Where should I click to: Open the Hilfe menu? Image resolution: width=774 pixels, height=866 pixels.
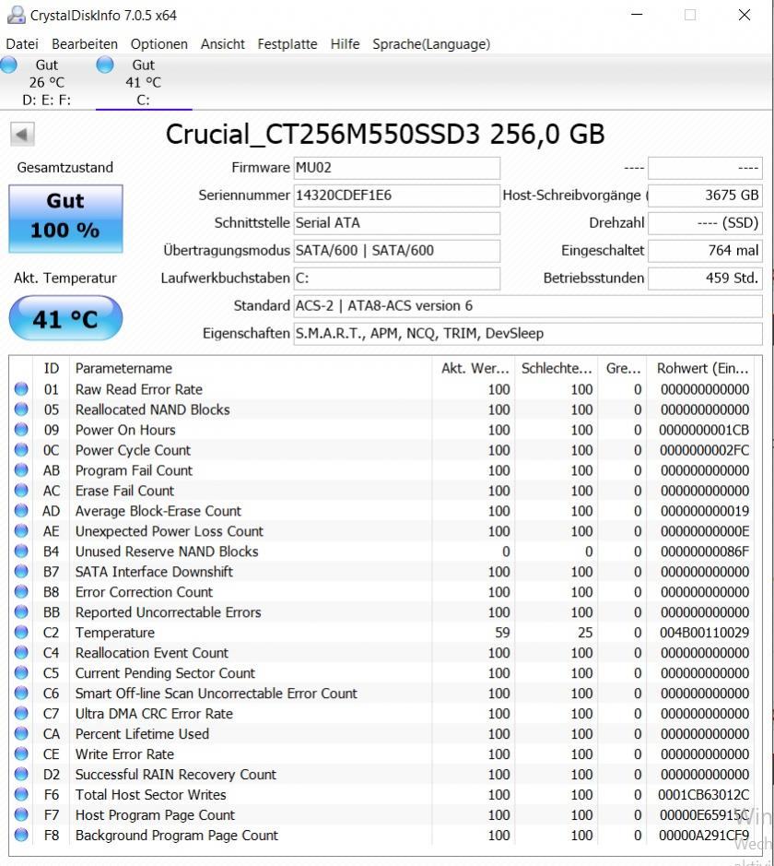(345, 44)
